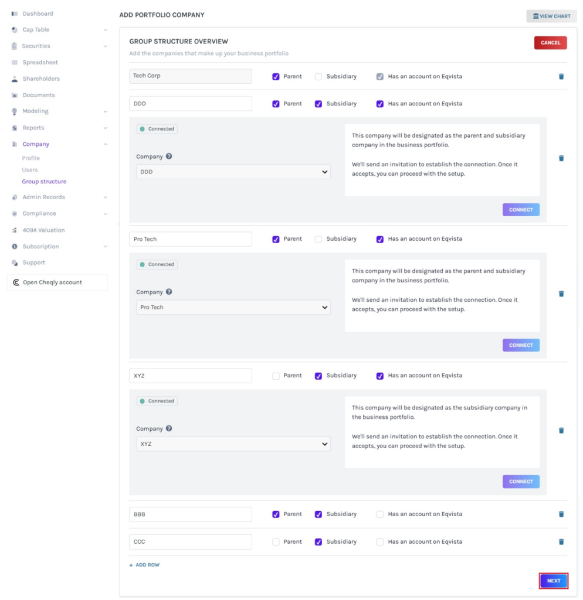
Task: Enable Has an account on Eqvista for CCC
Action: tap(379, 542)
